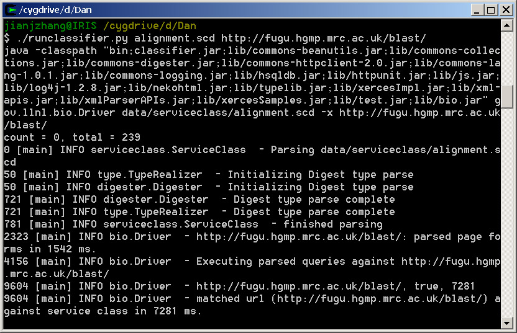Viewport: 517px width, 333px height.
Task: Minimize the Cygwin terminal window
Action: click(477, 10)
